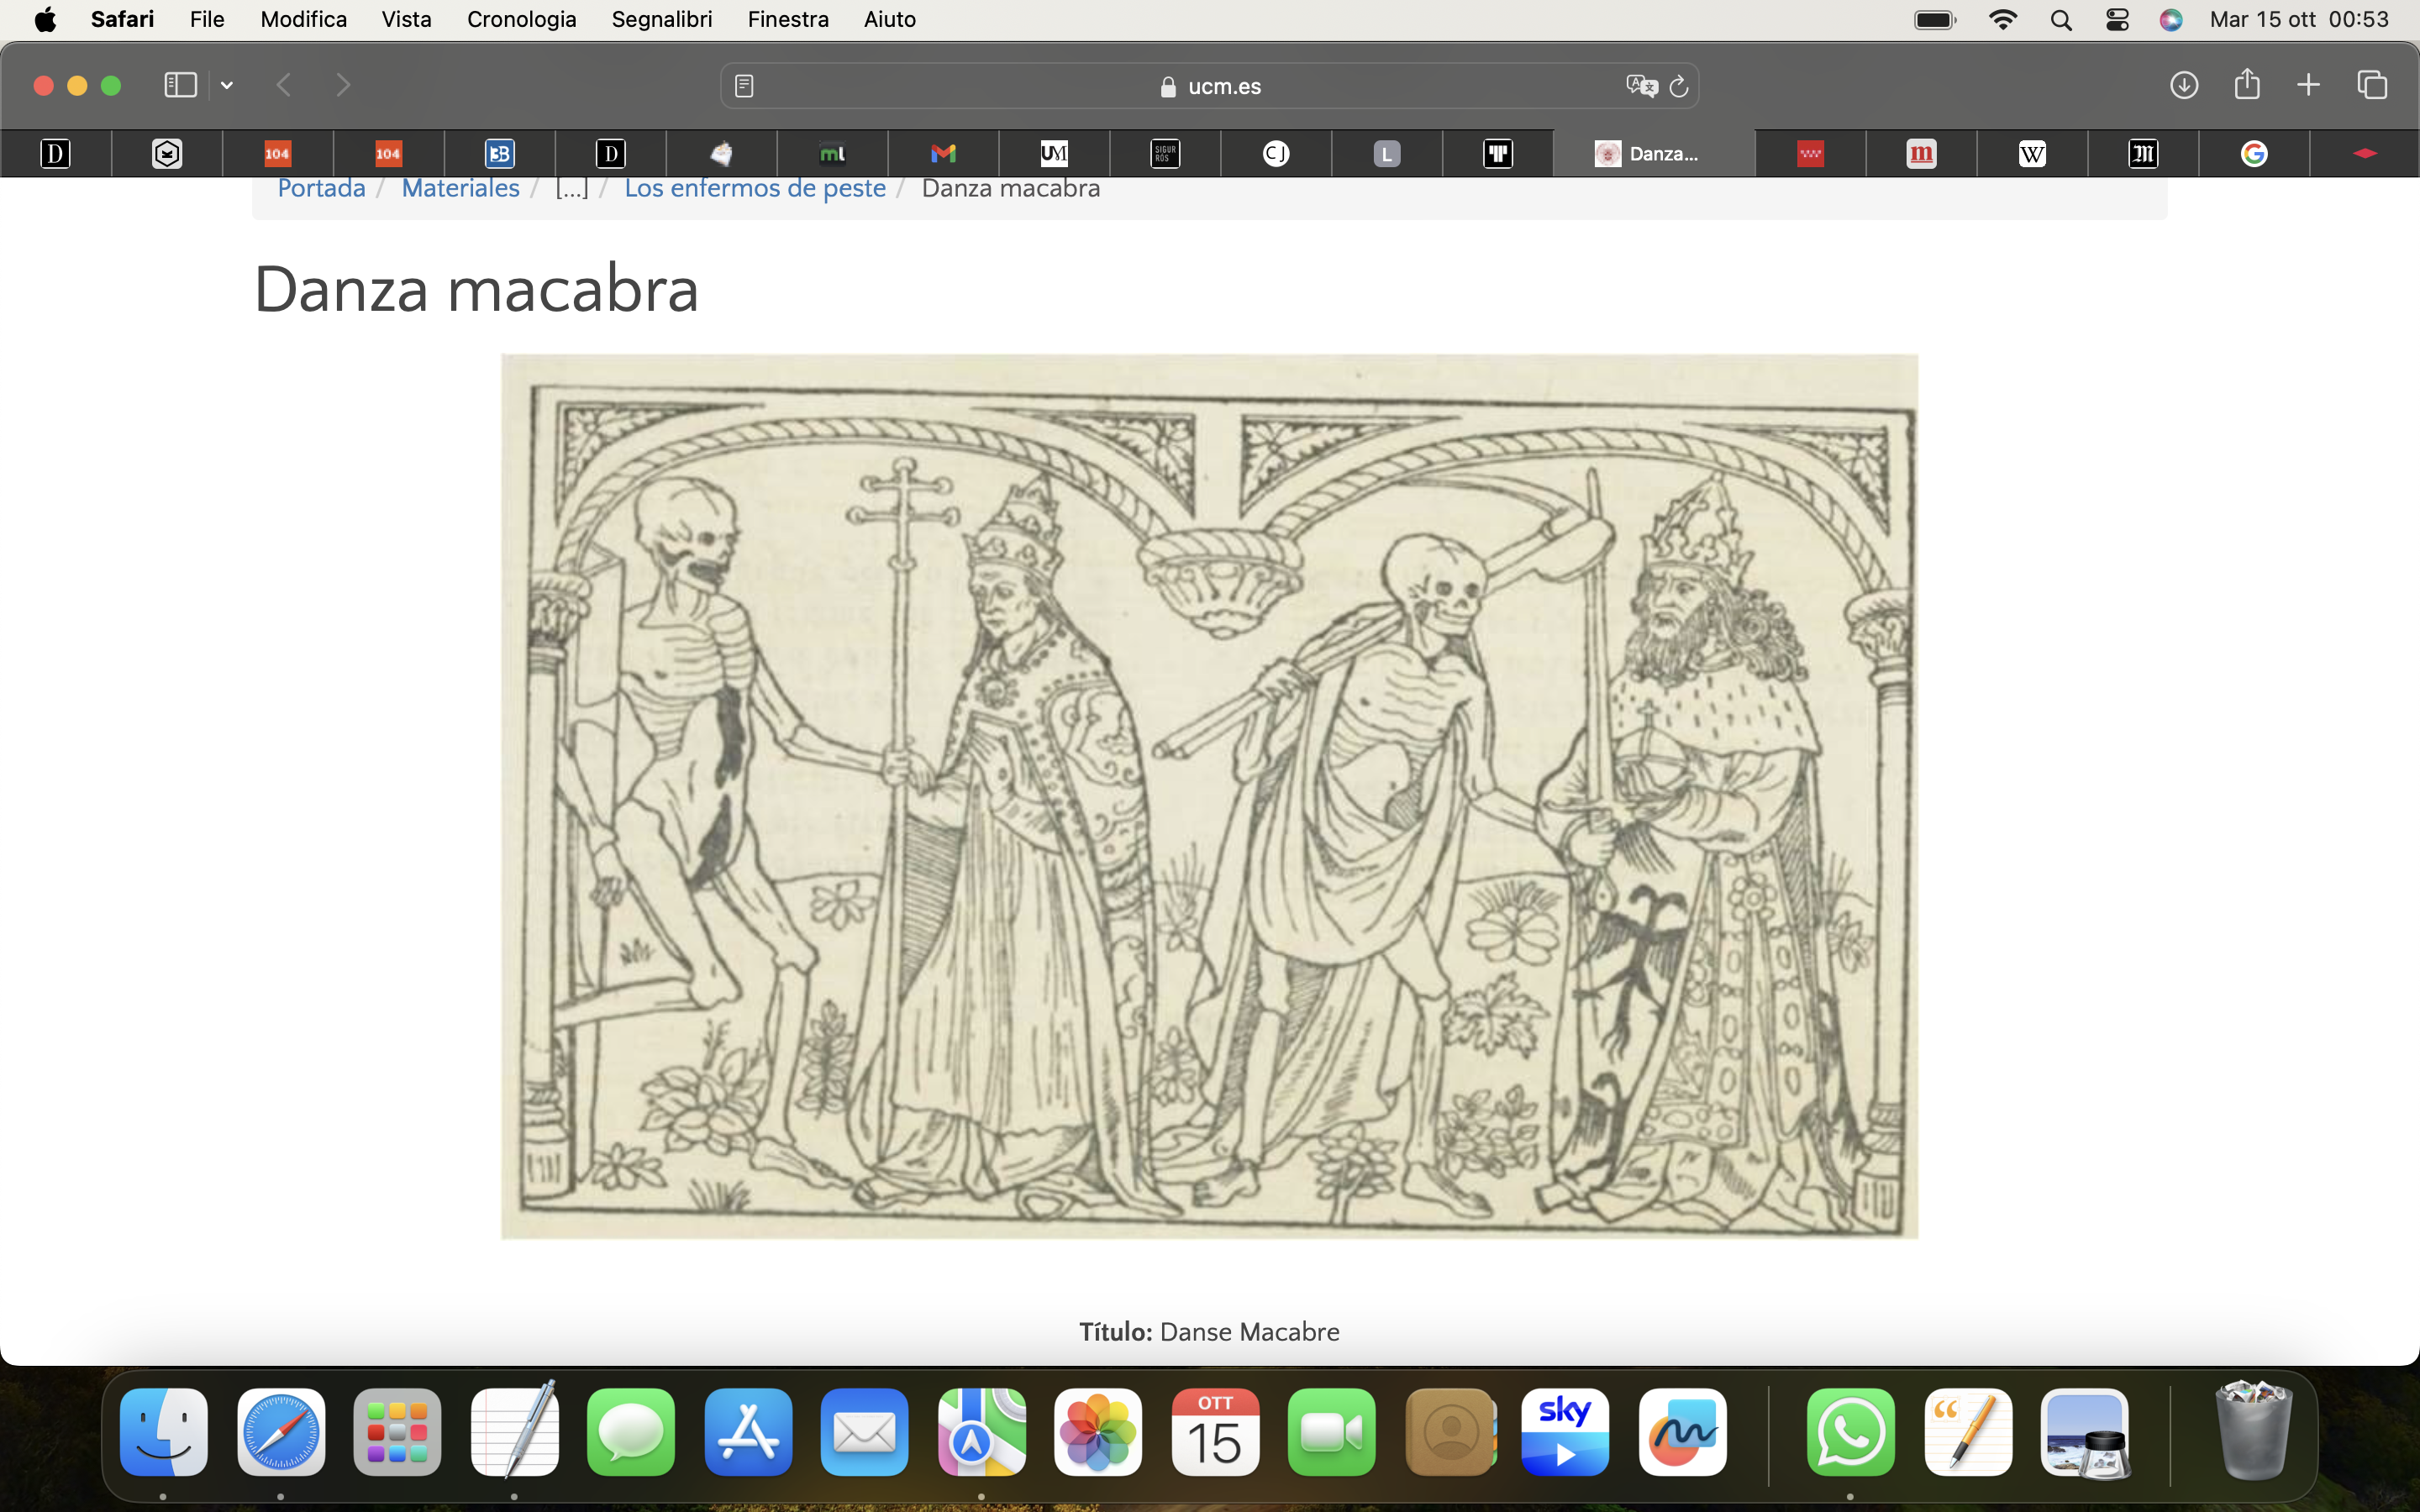Switch to the 'SIGUR ROS' favicon tab
The image size is (2420, 1512).
[x=1165, y=153]
